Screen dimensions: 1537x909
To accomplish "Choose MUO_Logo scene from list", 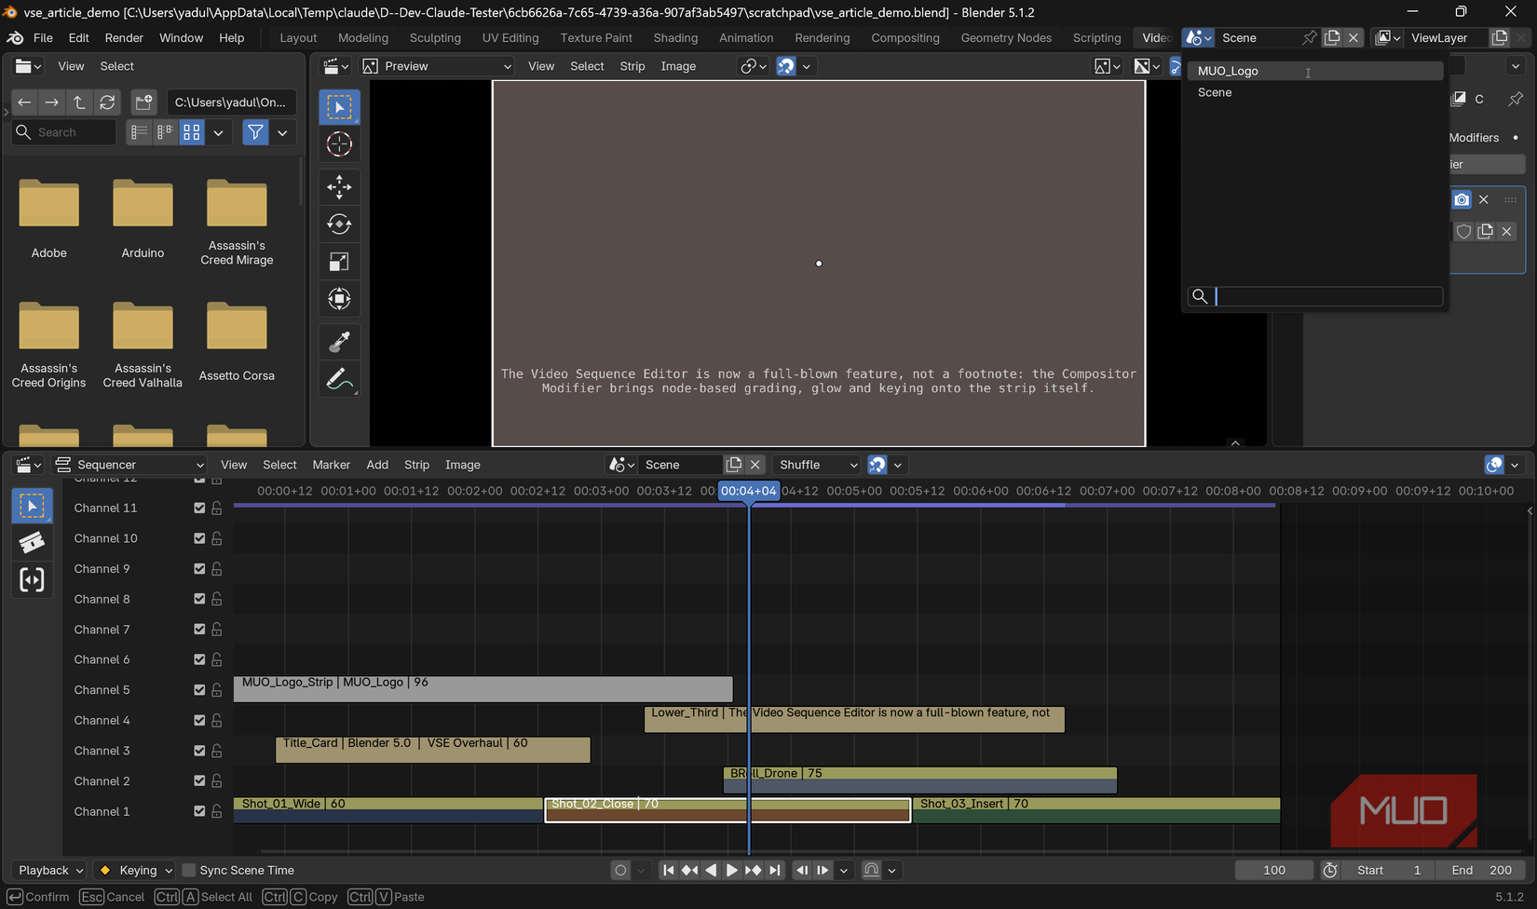I will point(1314,71).
